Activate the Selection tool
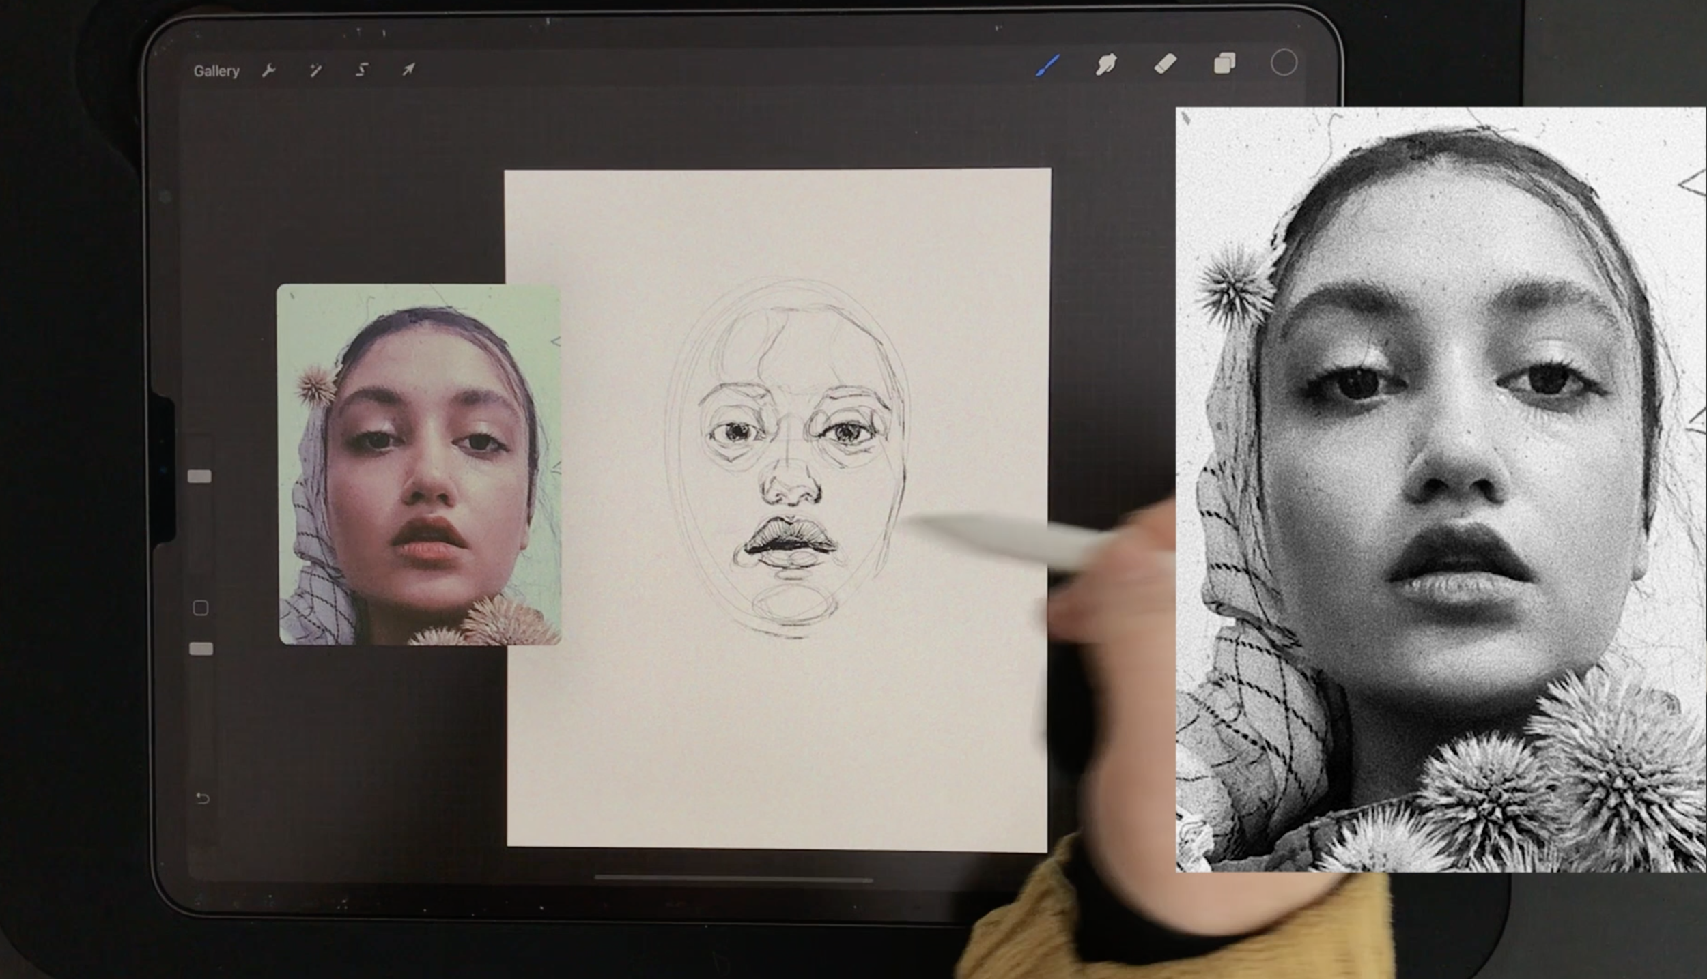This screenshot has height=979, width=1707. [362, 70]
